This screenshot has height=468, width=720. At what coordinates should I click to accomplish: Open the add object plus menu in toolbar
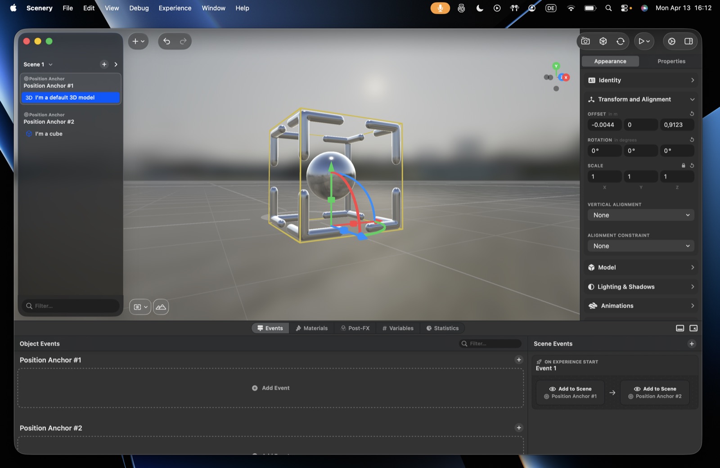[138, 41]
